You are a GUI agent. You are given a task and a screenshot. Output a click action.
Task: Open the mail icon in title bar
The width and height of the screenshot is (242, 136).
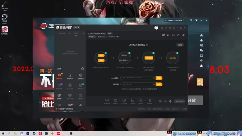(162, 28)
